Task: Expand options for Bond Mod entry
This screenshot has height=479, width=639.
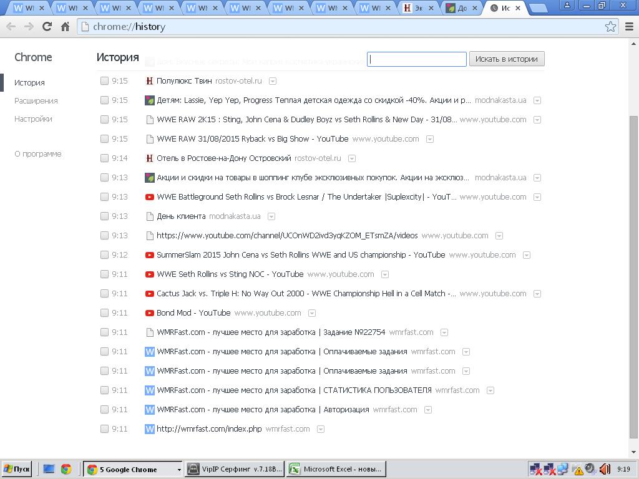Action: coord(312,313)
